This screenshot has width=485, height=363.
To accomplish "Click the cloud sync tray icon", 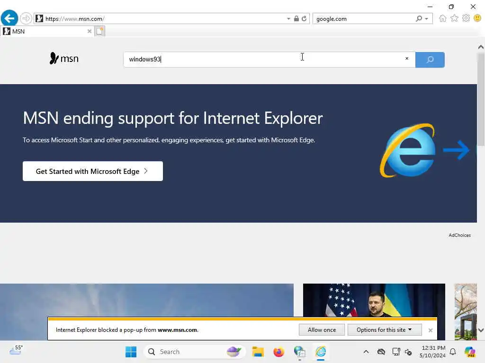I will [x=381, y=352].
